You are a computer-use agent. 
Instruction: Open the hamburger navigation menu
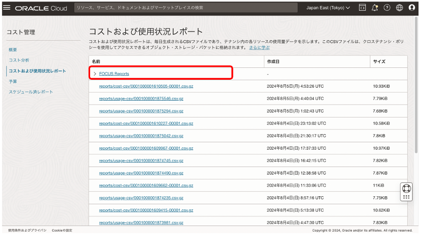click(7, 7)
